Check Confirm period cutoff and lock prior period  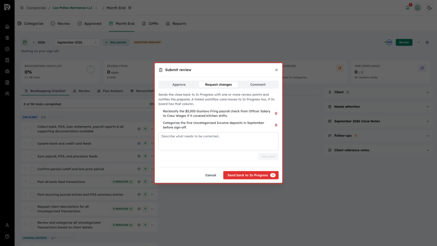(x=32, y=169)
